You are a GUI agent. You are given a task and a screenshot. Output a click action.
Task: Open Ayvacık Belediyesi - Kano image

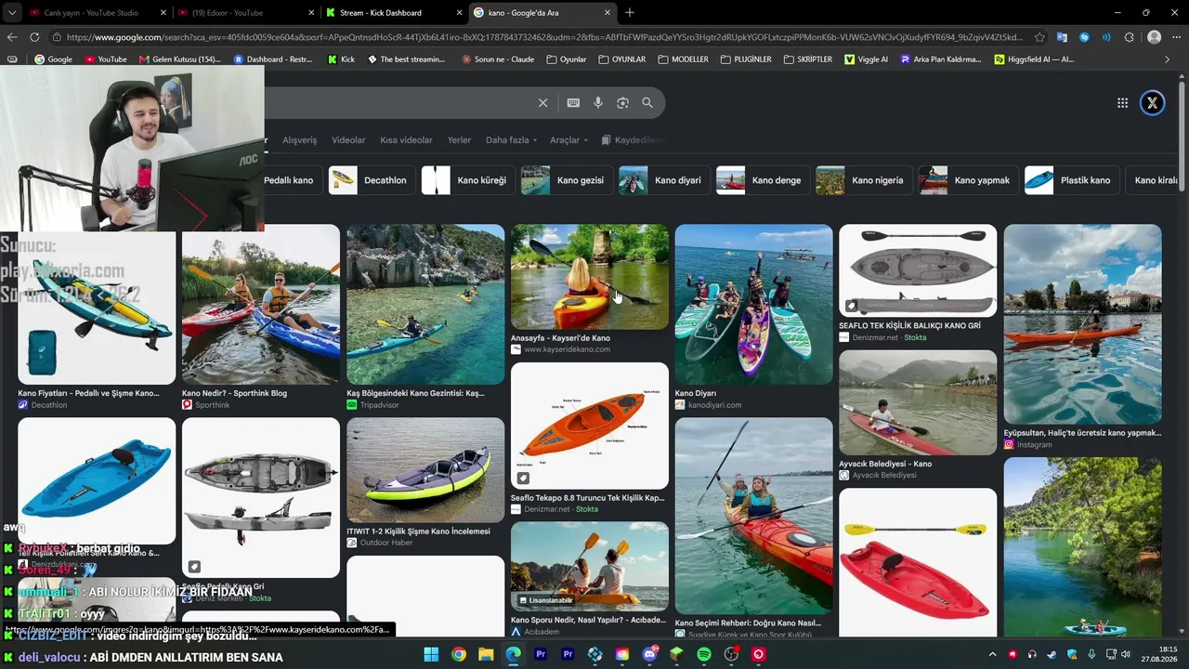918,402
